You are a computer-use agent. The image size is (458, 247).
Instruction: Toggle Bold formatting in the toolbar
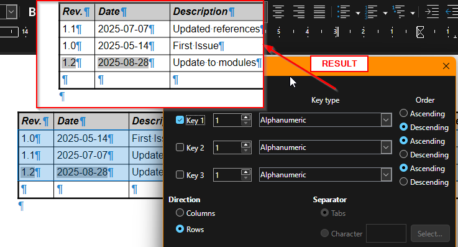pyautogui.click(x=32, y=12)
